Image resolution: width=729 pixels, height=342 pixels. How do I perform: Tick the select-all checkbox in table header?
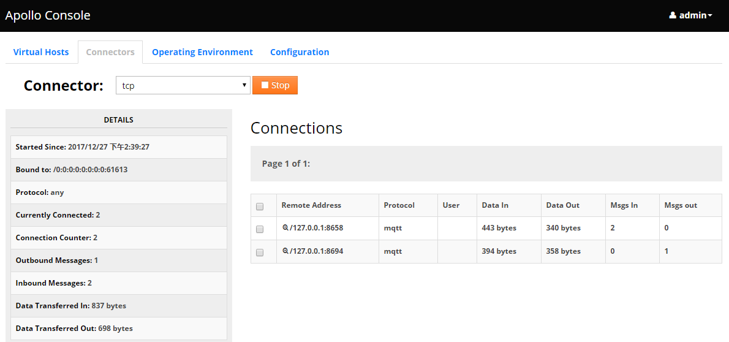(260, 207)
